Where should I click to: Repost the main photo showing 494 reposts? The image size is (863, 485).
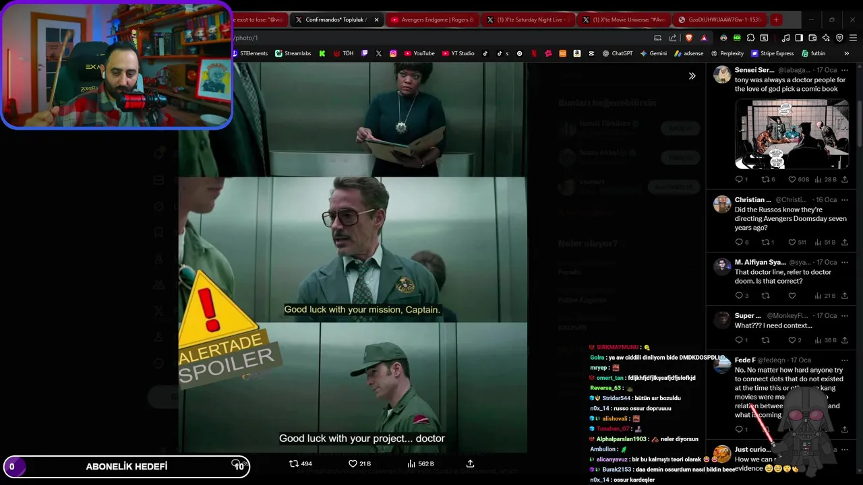point(301,463)
